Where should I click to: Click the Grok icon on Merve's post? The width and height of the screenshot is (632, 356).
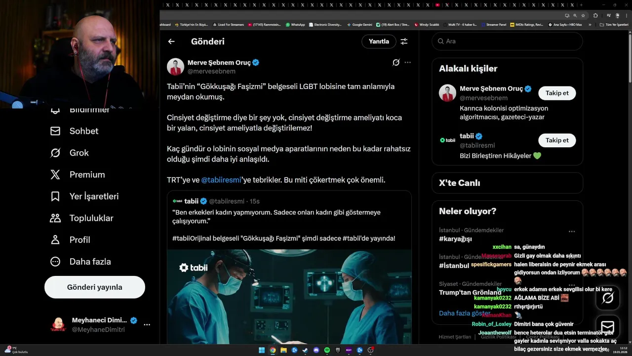click(395, 62)
